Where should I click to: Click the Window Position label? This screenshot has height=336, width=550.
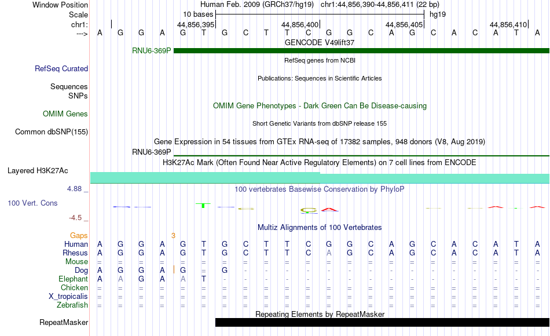(x=60, y=5)
